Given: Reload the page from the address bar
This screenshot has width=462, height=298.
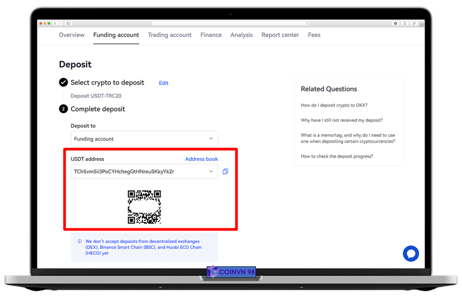Looking at the screenshot, I should [x=308, y=23].
